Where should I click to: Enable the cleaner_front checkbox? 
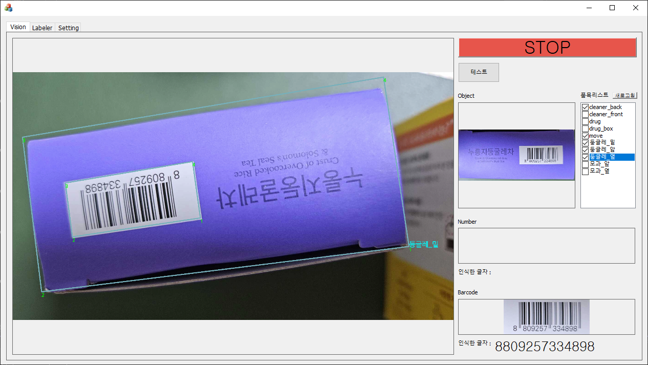pyautogui.click(x=585, y=114)
